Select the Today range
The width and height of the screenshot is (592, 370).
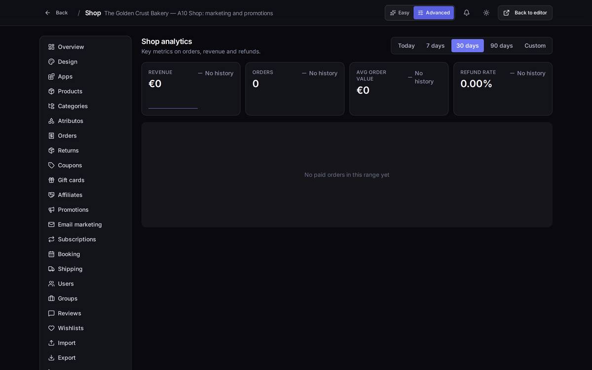click(x=407, y=46)
